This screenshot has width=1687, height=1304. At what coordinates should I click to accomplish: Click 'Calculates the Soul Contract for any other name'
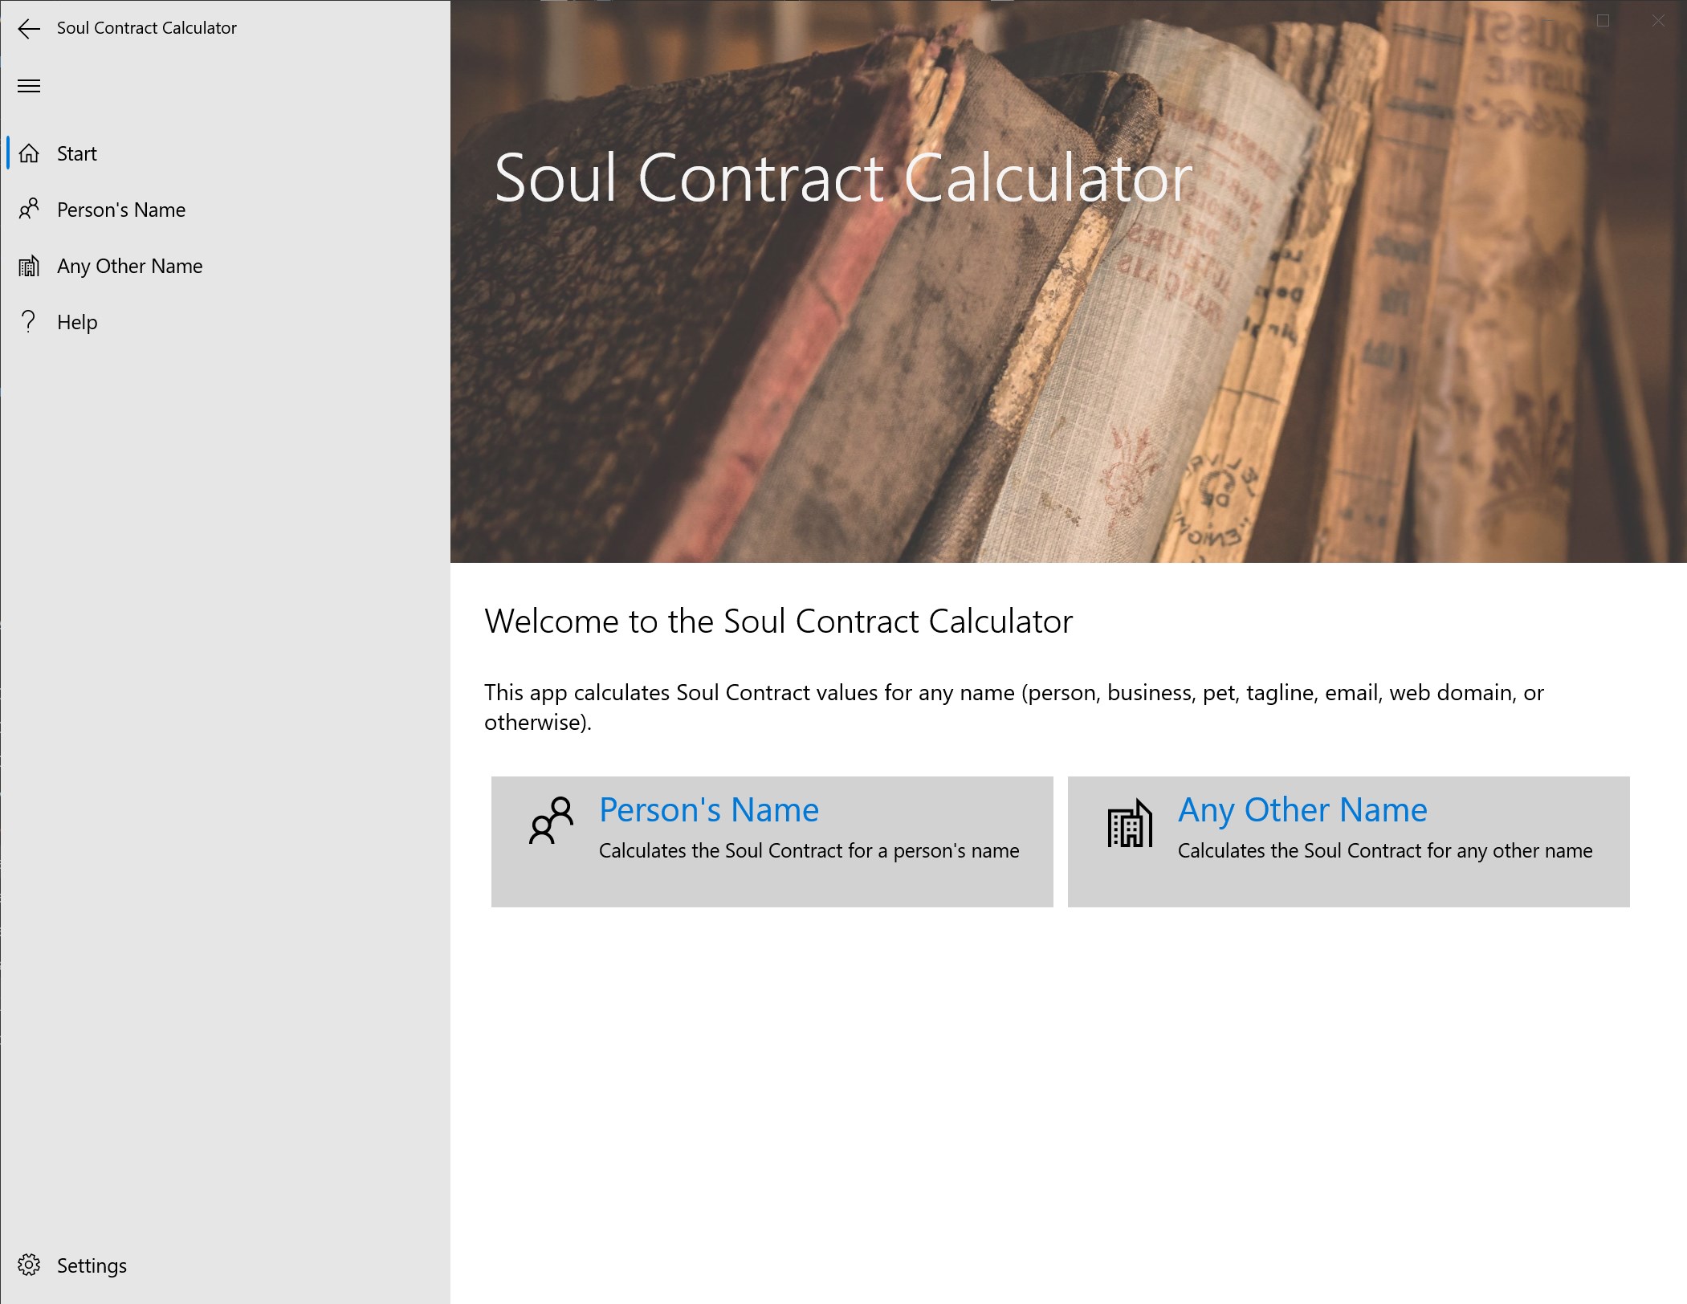pos(1385,851)
